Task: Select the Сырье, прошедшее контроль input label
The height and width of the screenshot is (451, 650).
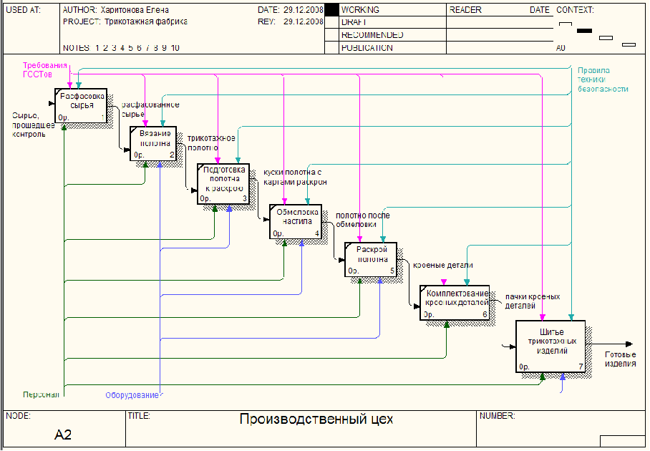Action: point(33,125)
